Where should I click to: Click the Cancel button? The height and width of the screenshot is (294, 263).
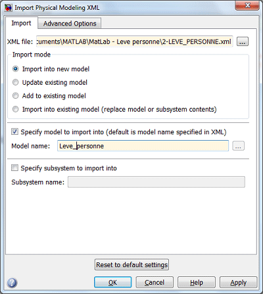(155, 282)
